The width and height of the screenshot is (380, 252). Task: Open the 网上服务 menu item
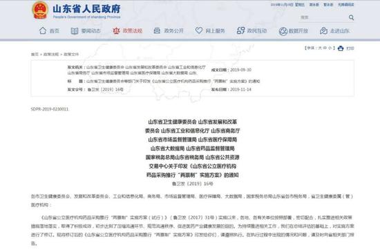click(215, 31)
